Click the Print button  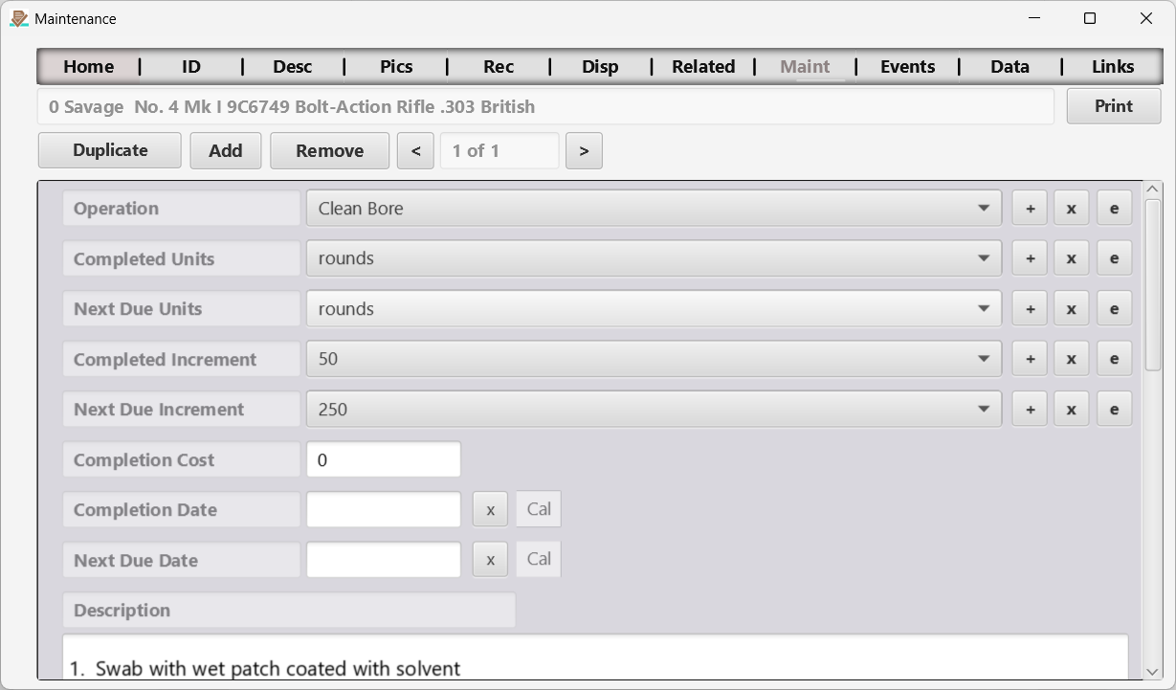pyautogui.click(x=1114, y=106)
